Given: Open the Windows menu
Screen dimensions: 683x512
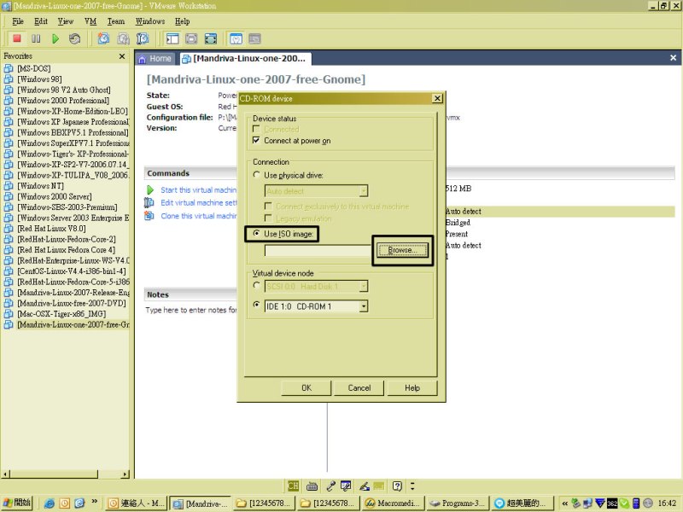Looking at the screenshot, I should 150,21.
